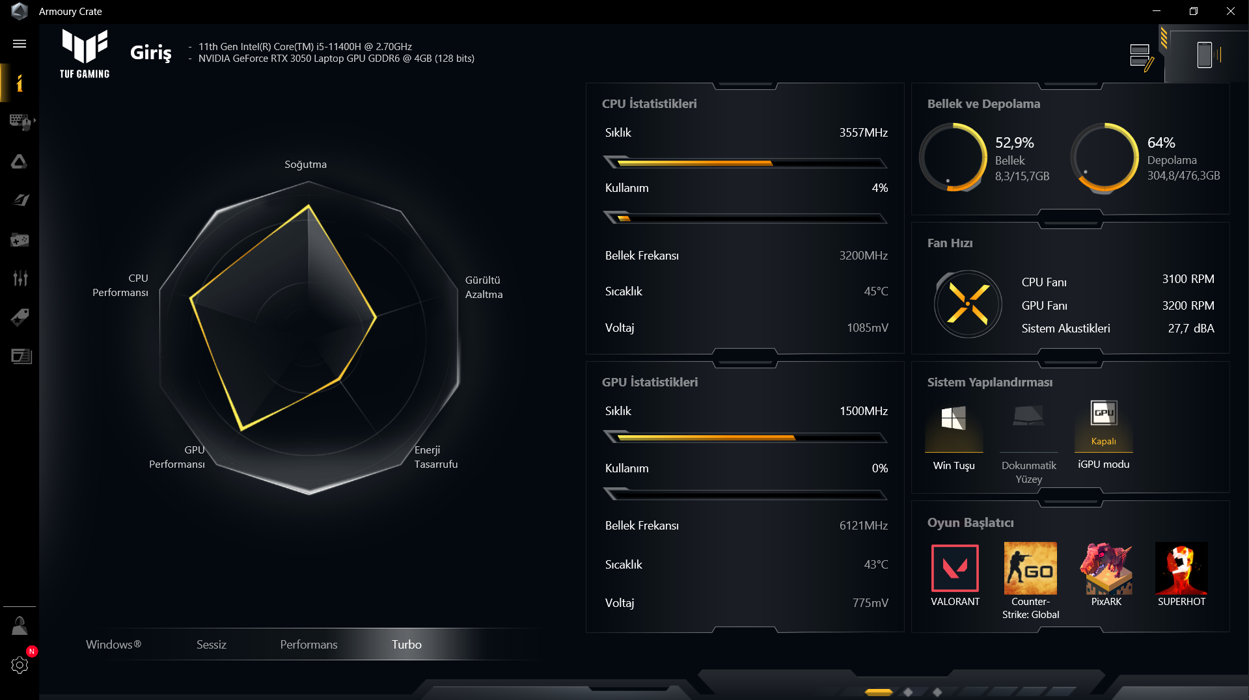This screenshot has height=700, width=1249.
Task: Open the hamburger menu icon
Action: click(x=20, y=44)
